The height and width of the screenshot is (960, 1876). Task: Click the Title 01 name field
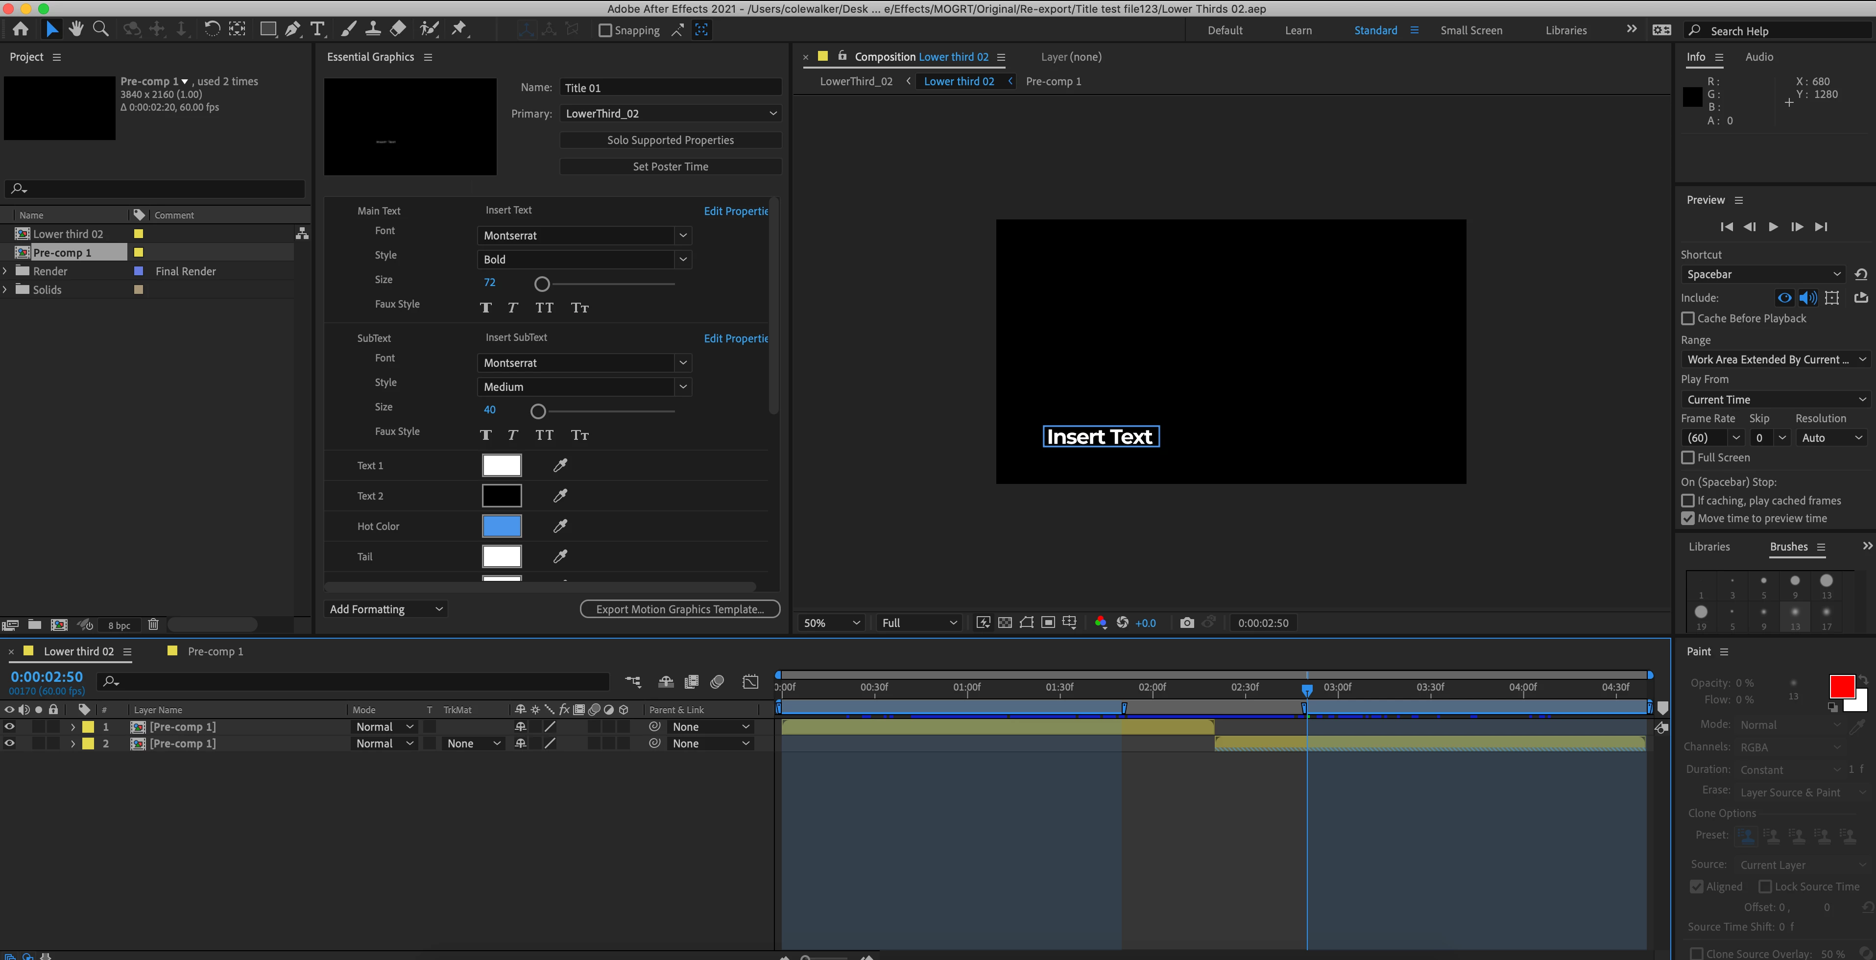coord(670,87)
